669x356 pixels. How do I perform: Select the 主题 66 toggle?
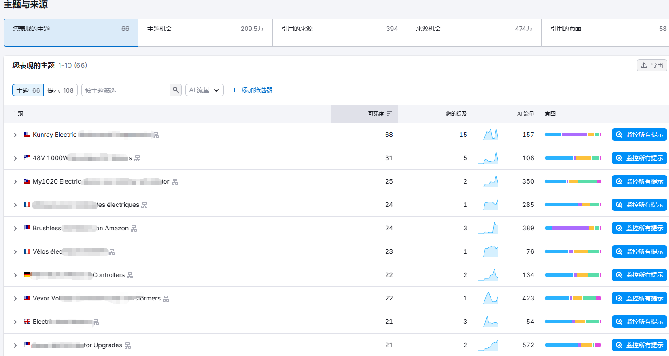point(28,90)
